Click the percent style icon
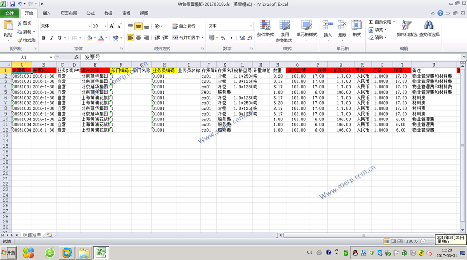The height and width of the screenshot is (260, 467). click(223, 38)
